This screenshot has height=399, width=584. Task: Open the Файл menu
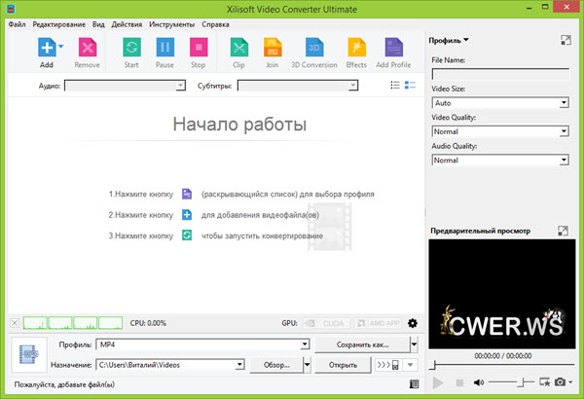point(17,23)
